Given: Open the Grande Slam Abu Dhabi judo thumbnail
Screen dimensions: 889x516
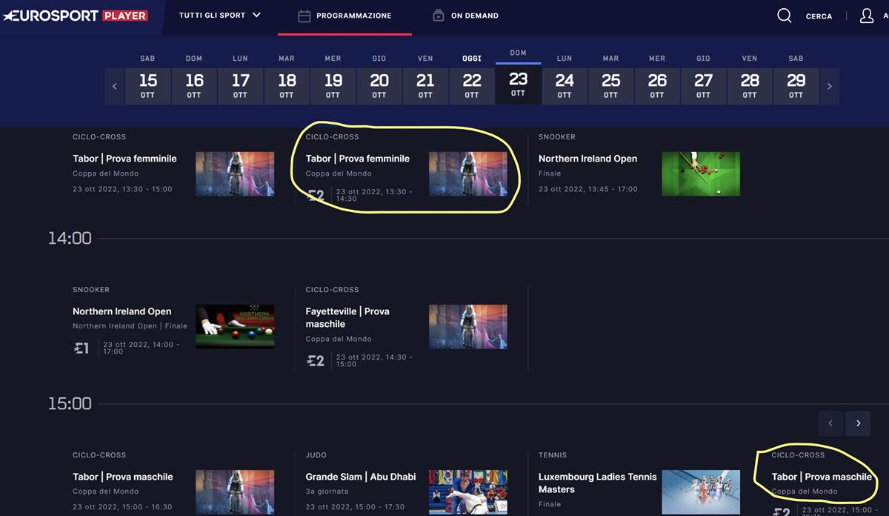Looking at the screenshot, I should click(x=468, y=492).
